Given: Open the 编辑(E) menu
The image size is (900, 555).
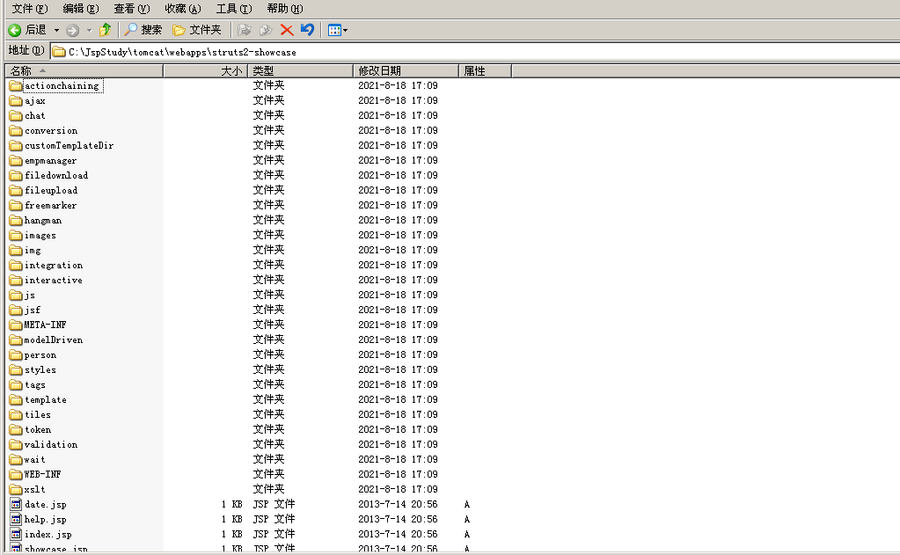Looking at the screenshot, I should pos(81,9).
